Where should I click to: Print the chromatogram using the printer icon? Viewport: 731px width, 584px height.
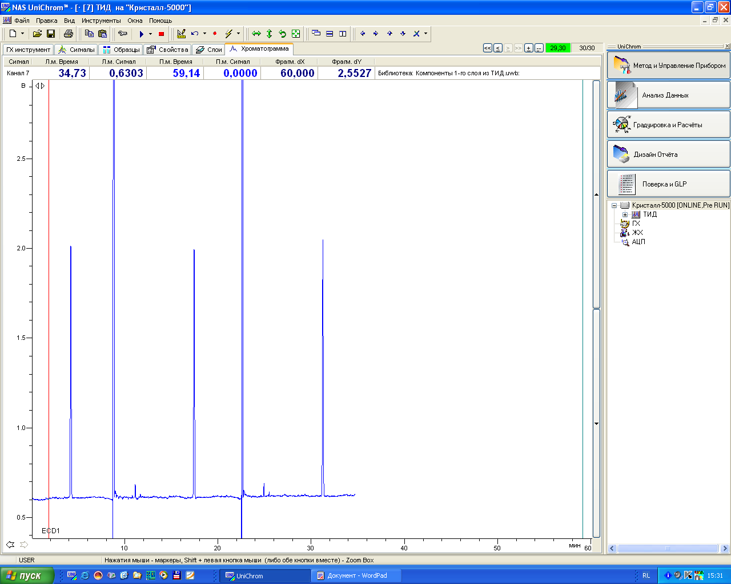(69, 34)
